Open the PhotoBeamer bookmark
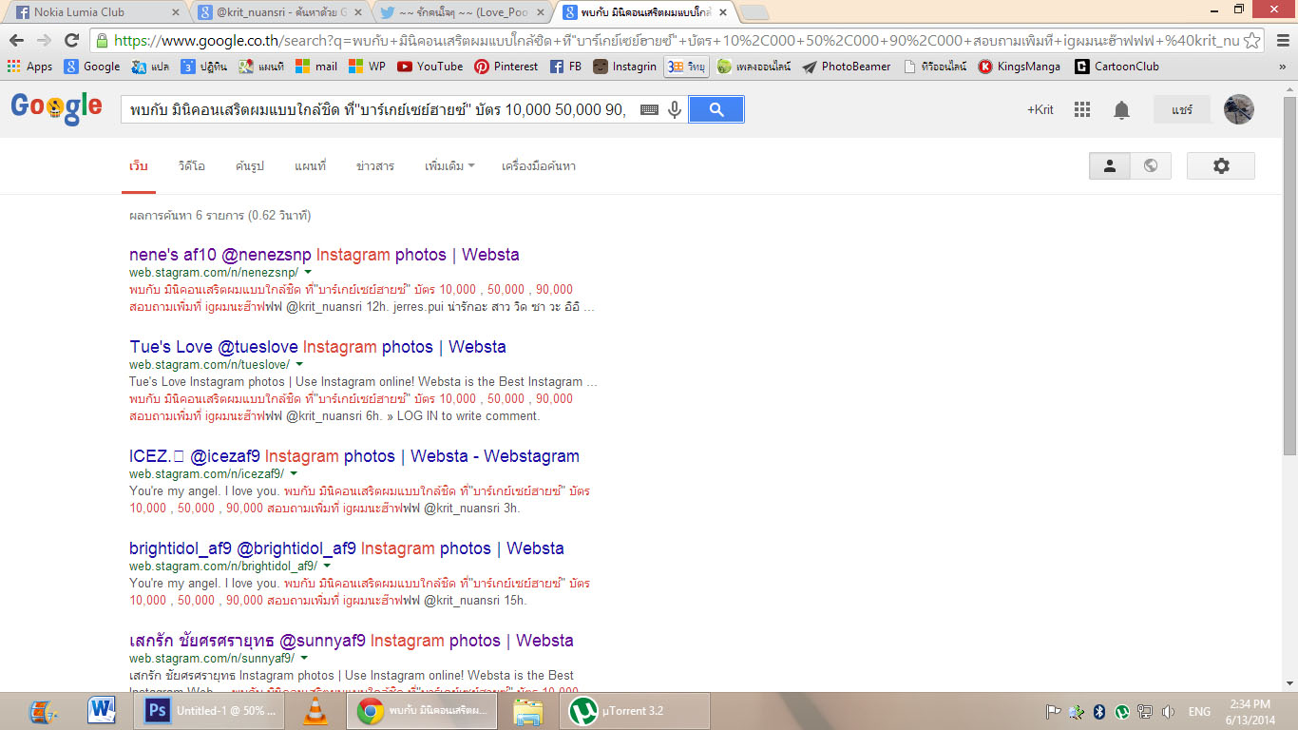Screen dimensions: 1298x730 click(x=847, y=67)
